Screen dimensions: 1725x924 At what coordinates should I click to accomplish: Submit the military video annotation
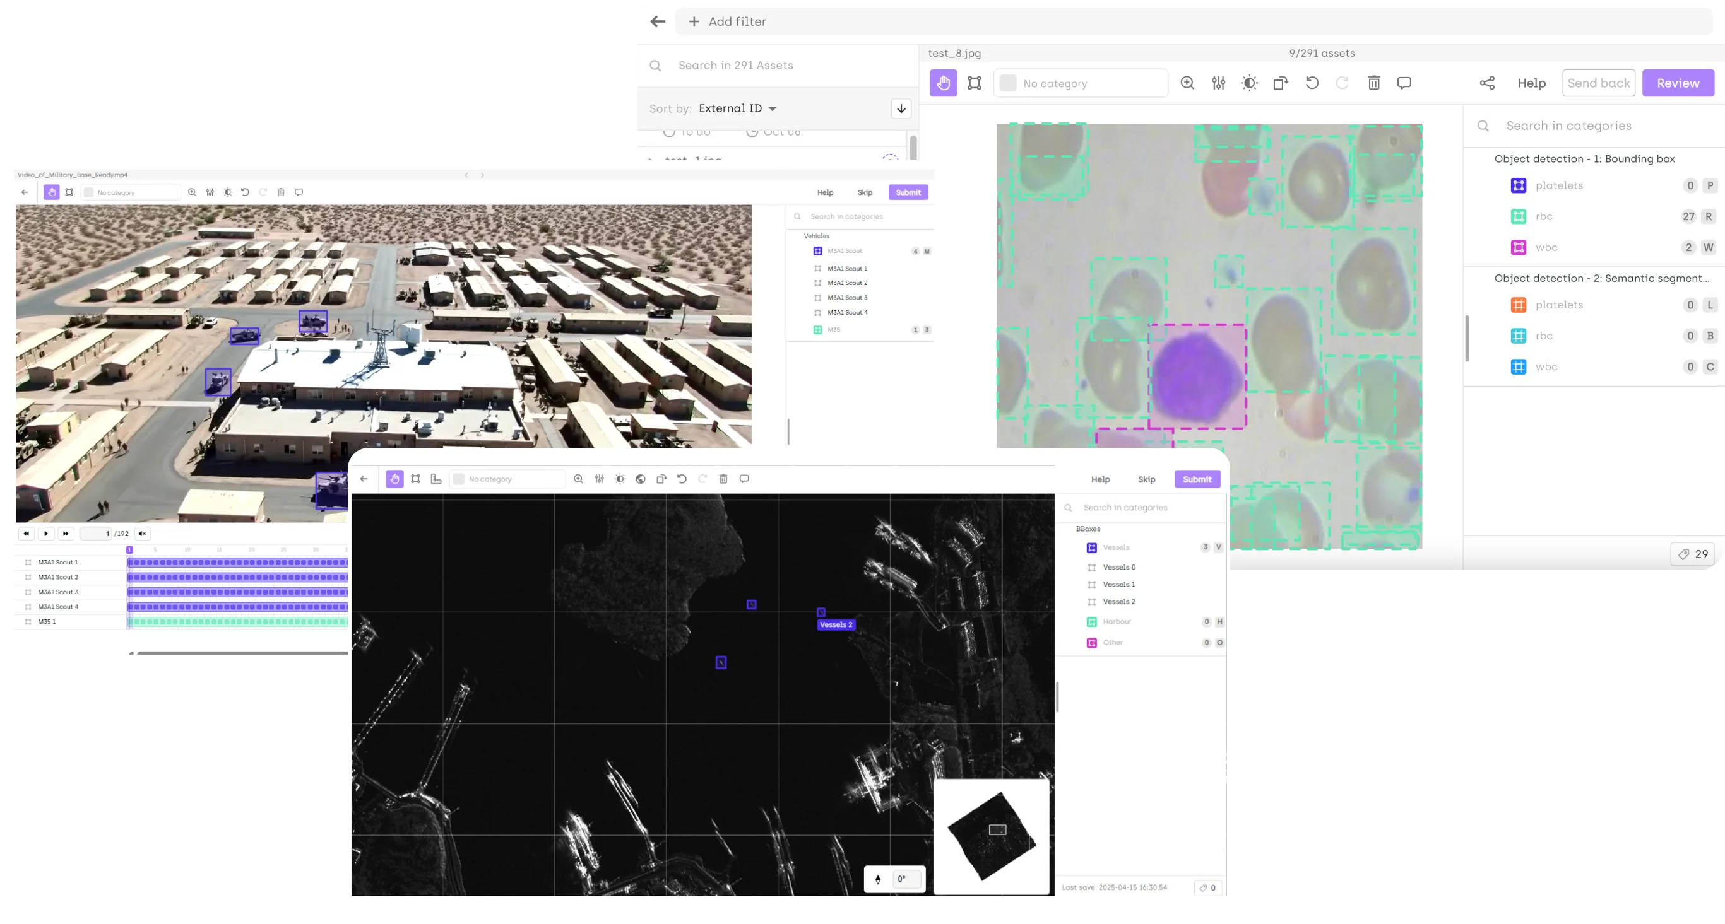(x=908, y=192)
